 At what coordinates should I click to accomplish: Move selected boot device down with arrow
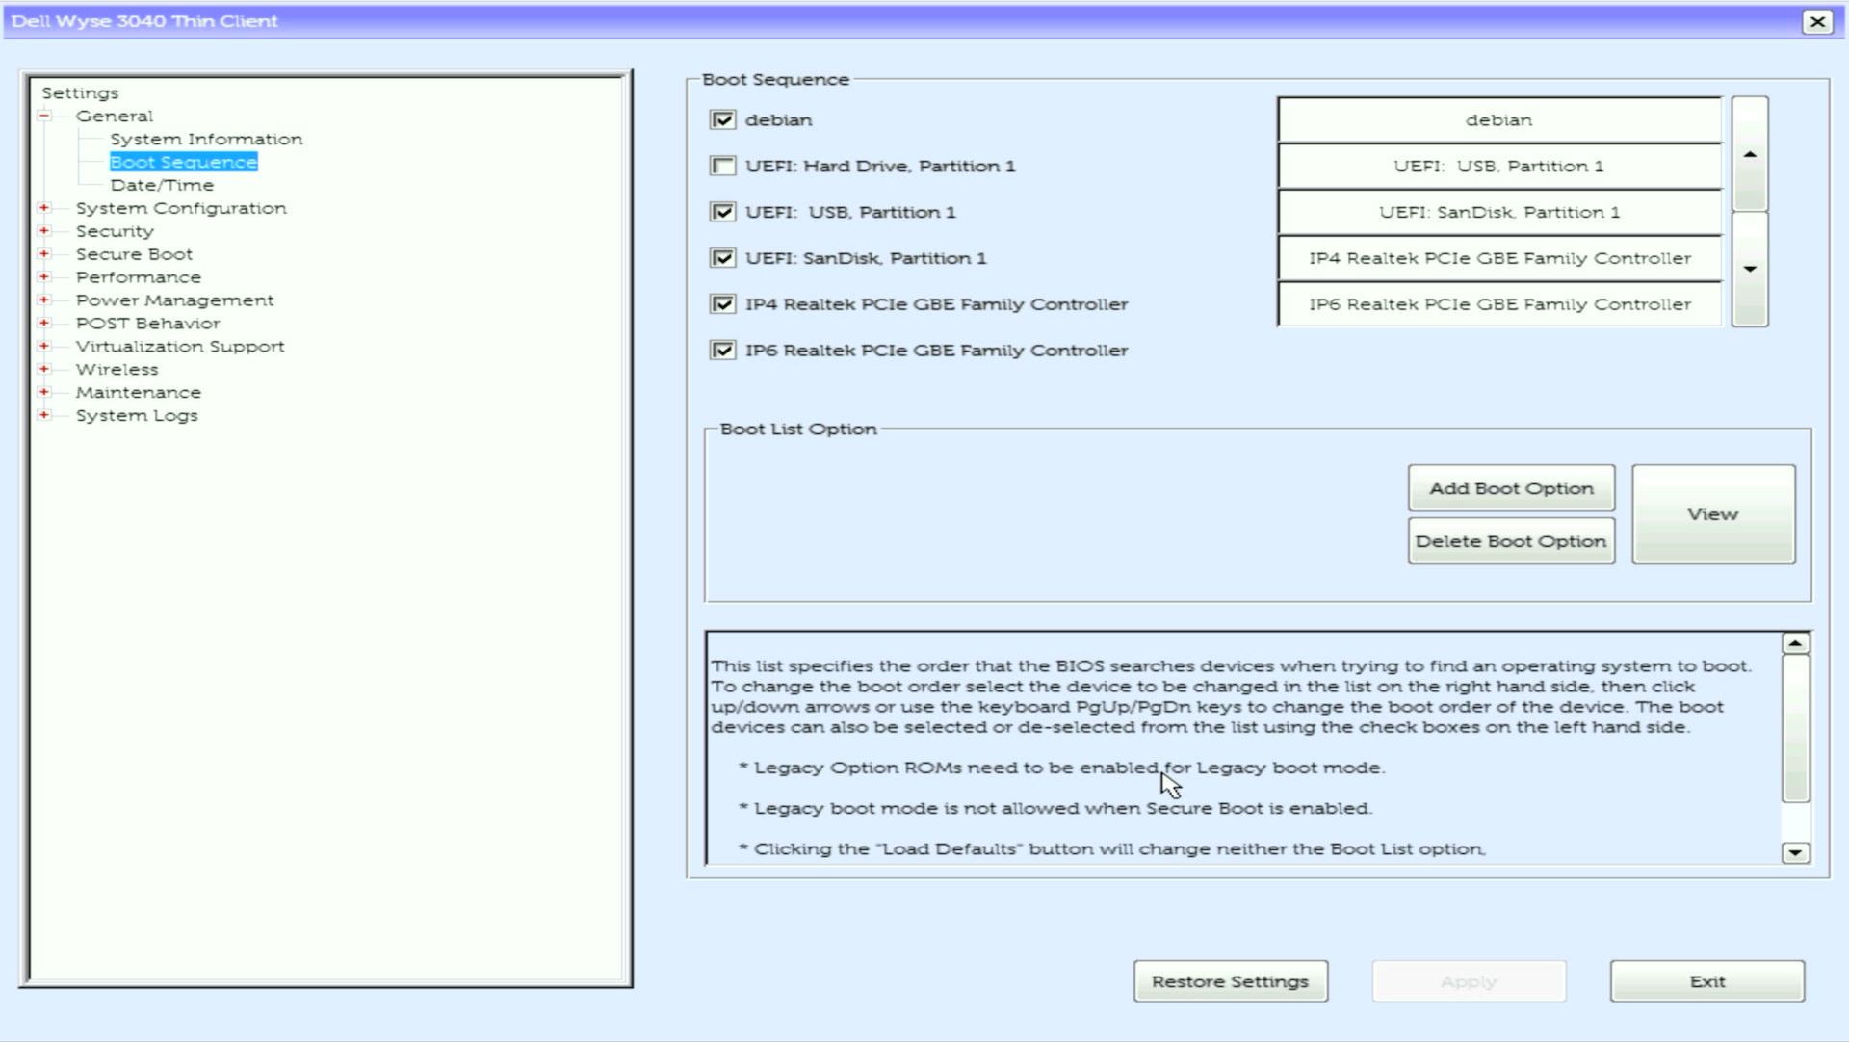coord(1750,270)
